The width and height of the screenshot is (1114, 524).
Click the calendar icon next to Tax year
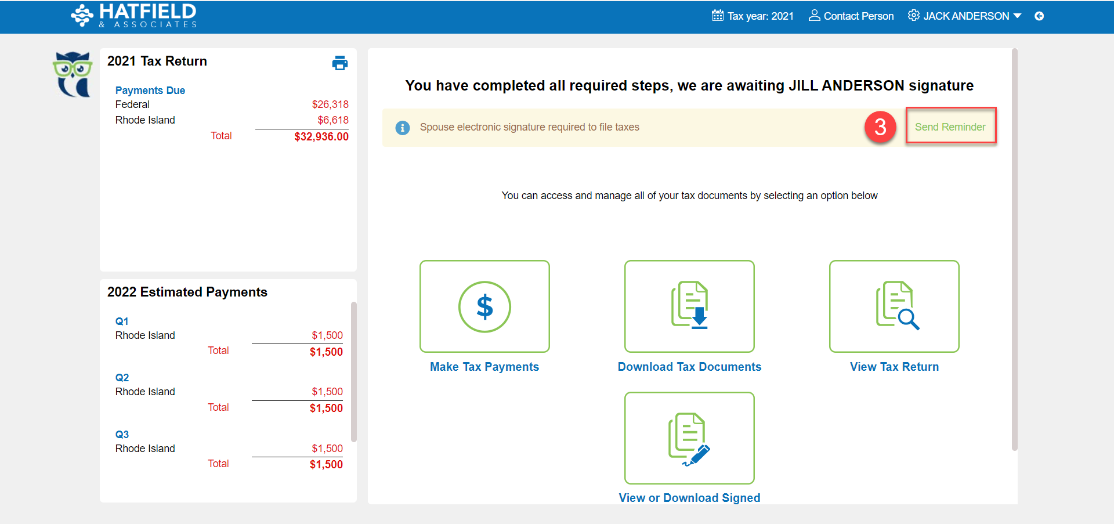(x=718, y=16)
